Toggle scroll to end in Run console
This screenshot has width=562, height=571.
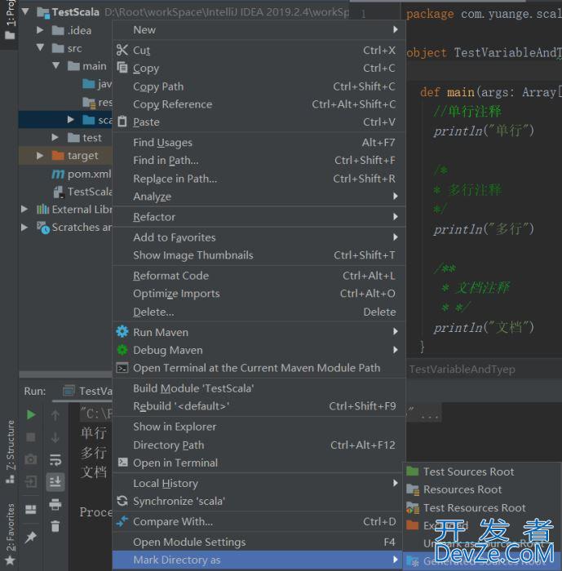[x=55, y=482]
